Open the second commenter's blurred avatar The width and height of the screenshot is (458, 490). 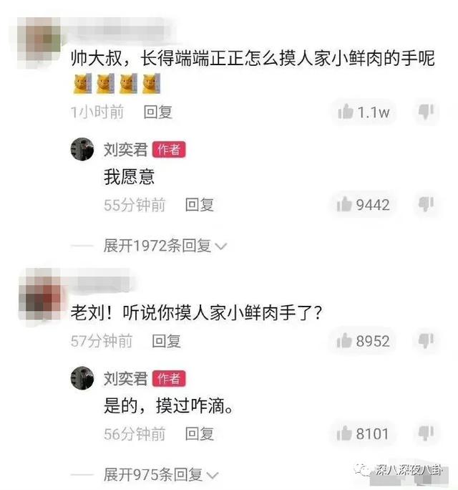pyautogui.click(x=40, y=297)
